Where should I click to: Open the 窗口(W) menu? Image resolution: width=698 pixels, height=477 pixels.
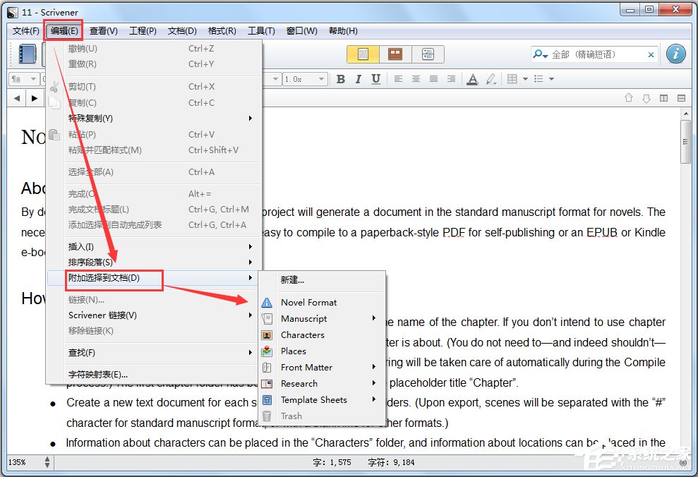[302, 31]
